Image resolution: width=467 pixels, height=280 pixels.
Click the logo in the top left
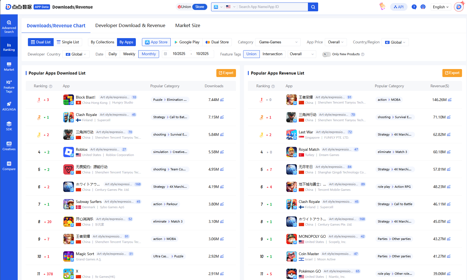point(19,7)
